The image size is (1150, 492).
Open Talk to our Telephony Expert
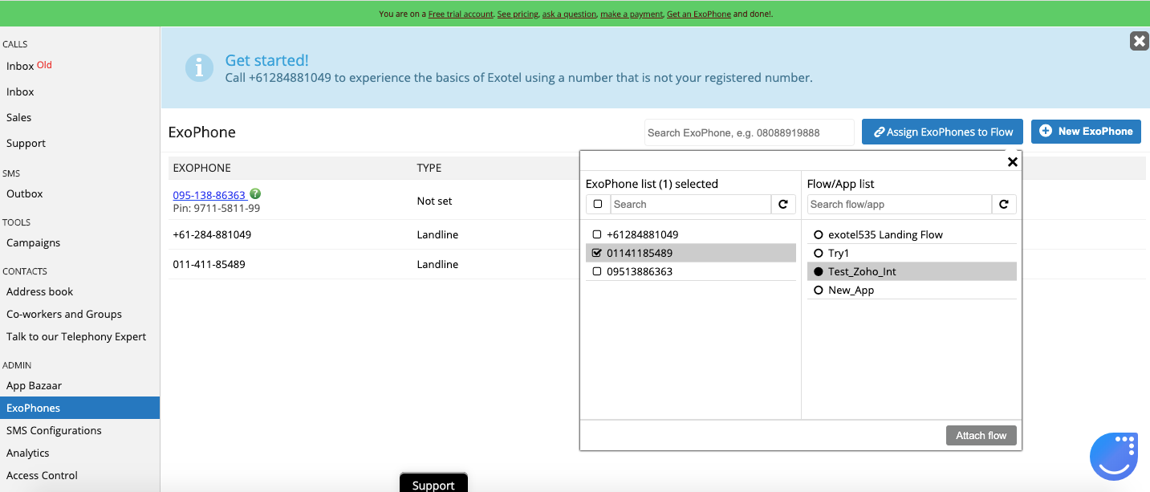[76, 336]
